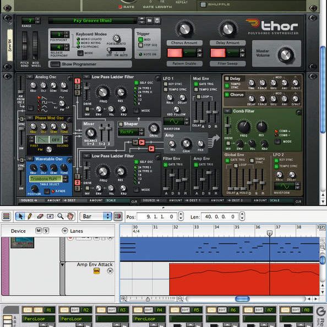This screenshot has height=327, width=327.
Task: Click the Shaper Rectify mode stepper arrows
Action: (x=141, y=132)
